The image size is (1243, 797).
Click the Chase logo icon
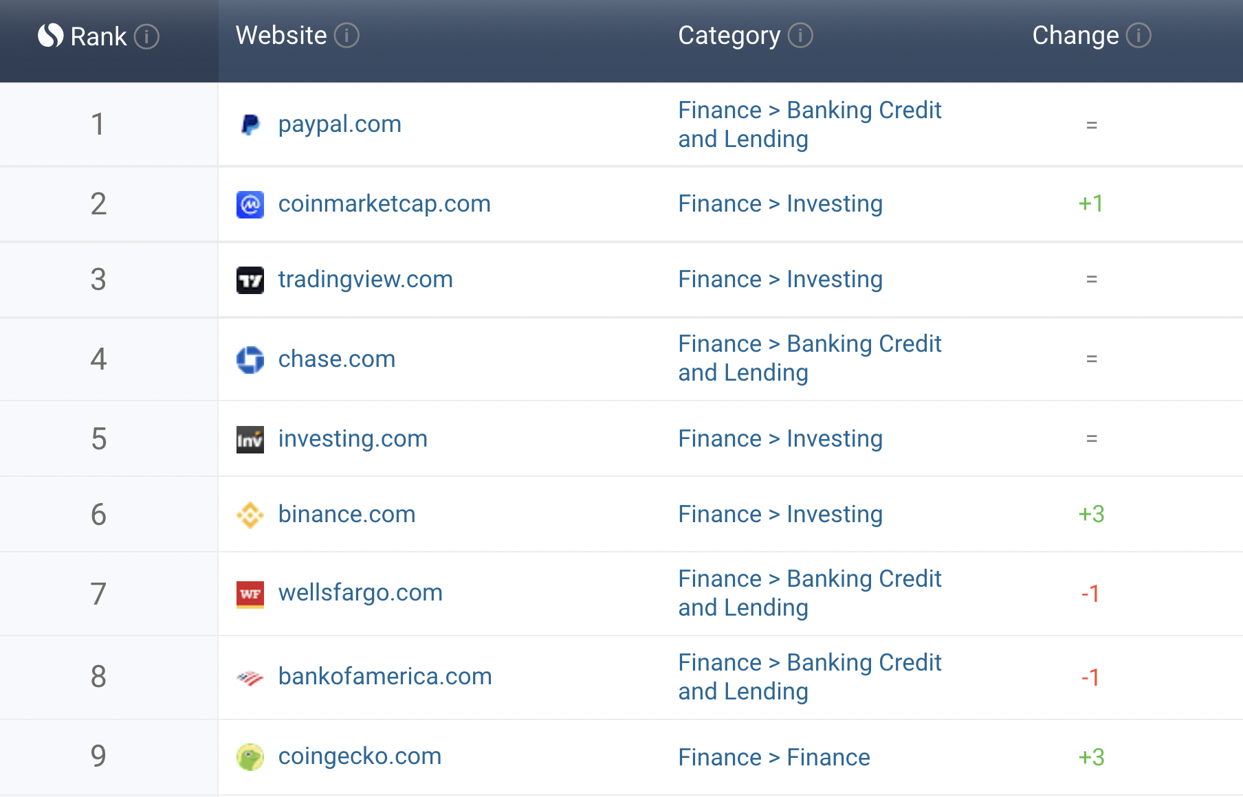tap(250, 359)
